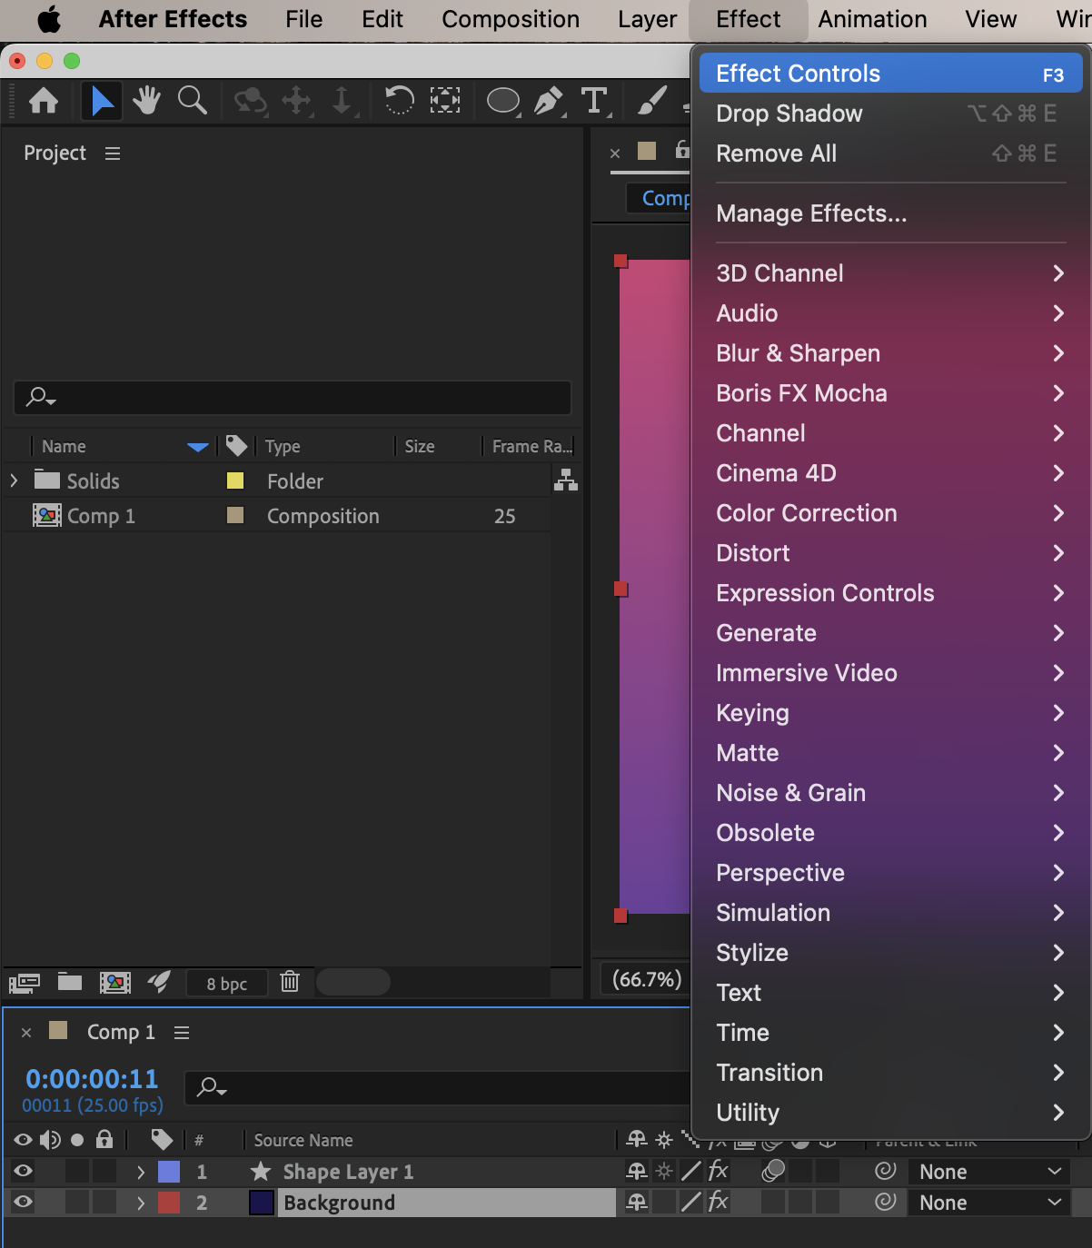Viewport: 1092px width, 1248px height.
Task: Open parent dropdown for Background layer
Action: (989, 1203)
